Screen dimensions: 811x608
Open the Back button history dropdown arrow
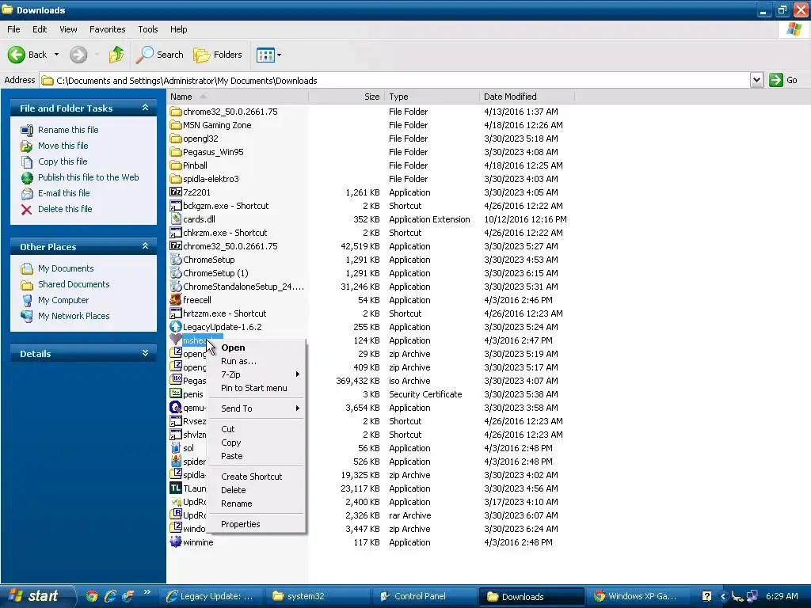coord(56,55)
